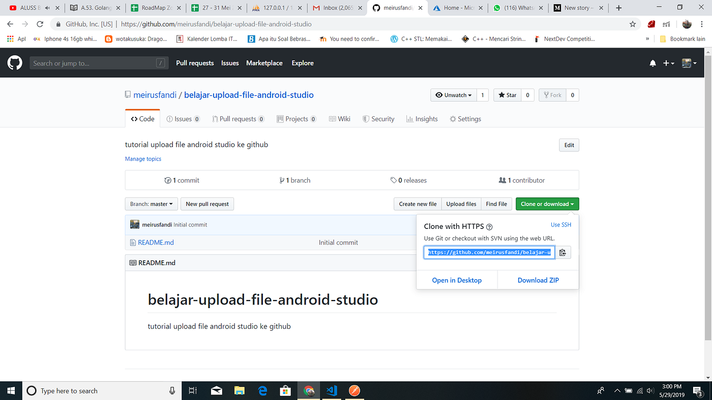The height and width of the screenshot is (400, 712).
Task: Click the repository book icon beside meirusfandi
Action: tap(127, 94)
